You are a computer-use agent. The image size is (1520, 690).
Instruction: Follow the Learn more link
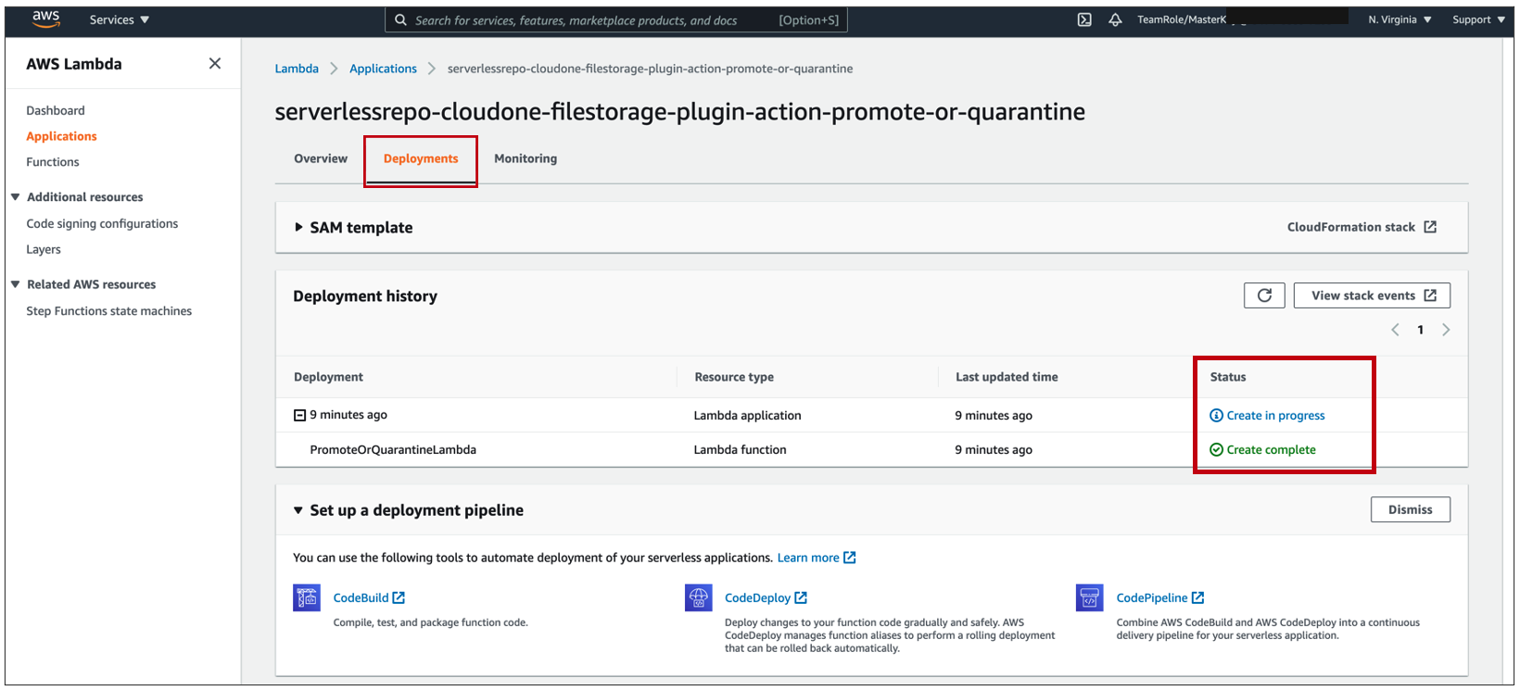pos(817,558)
